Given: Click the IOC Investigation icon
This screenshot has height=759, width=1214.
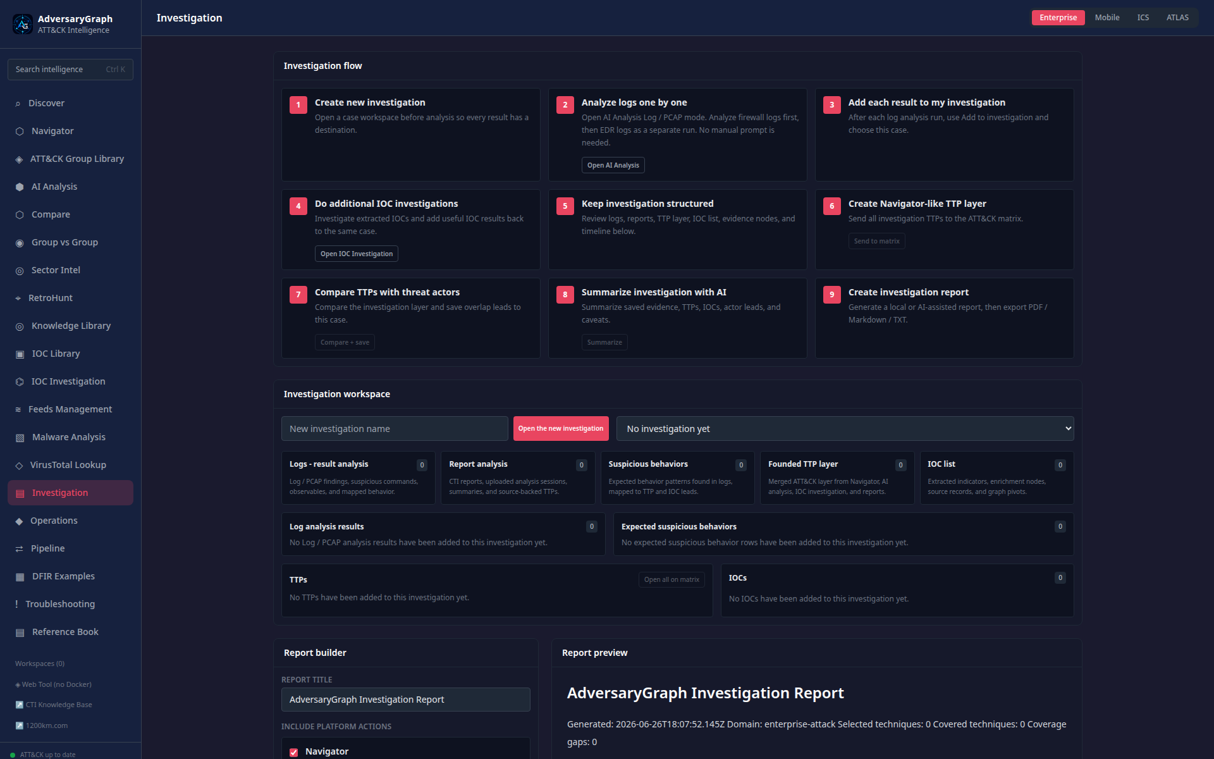Looking at the screenshot, I should [x=20, y=382].
